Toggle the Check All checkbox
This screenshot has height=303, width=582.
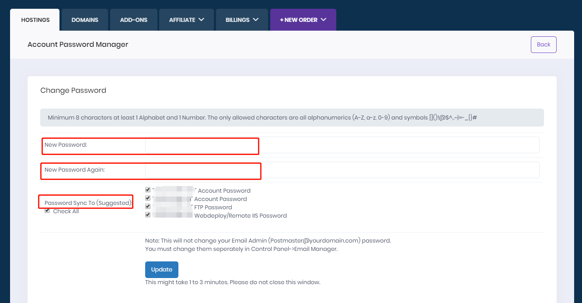(x=47, y=211)
